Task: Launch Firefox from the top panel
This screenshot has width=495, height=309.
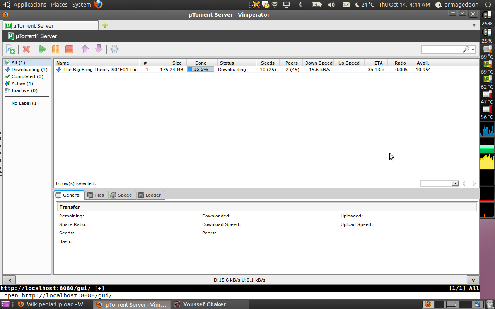Action: click(98, 5)
